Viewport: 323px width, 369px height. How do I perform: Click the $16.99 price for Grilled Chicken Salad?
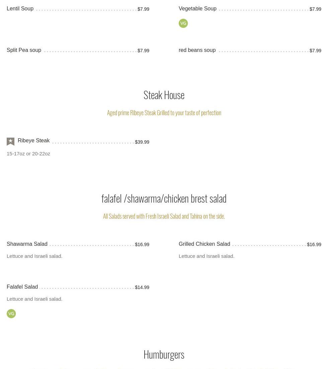pos(314,245)
